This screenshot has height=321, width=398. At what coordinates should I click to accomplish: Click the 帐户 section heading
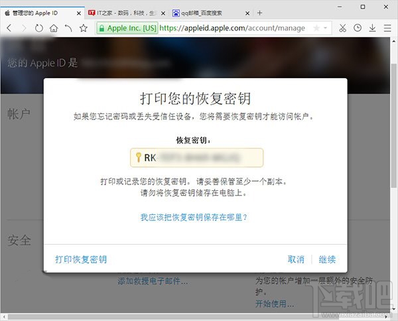click(19, 113)
